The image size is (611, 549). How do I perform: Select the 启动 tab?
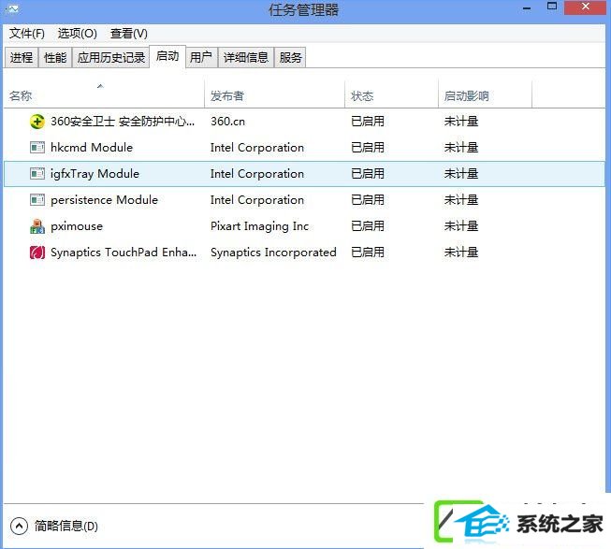(167, 56)
